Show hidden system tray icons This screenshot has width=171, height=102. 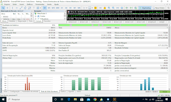tap(143, 99)
